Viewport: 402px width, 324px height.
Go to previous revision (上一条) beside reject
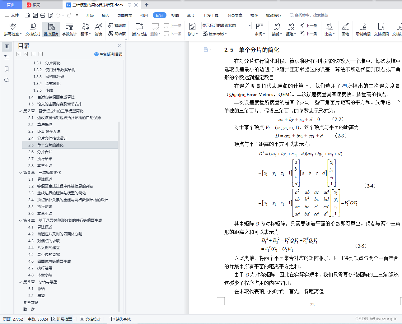(x=308, y=26)
